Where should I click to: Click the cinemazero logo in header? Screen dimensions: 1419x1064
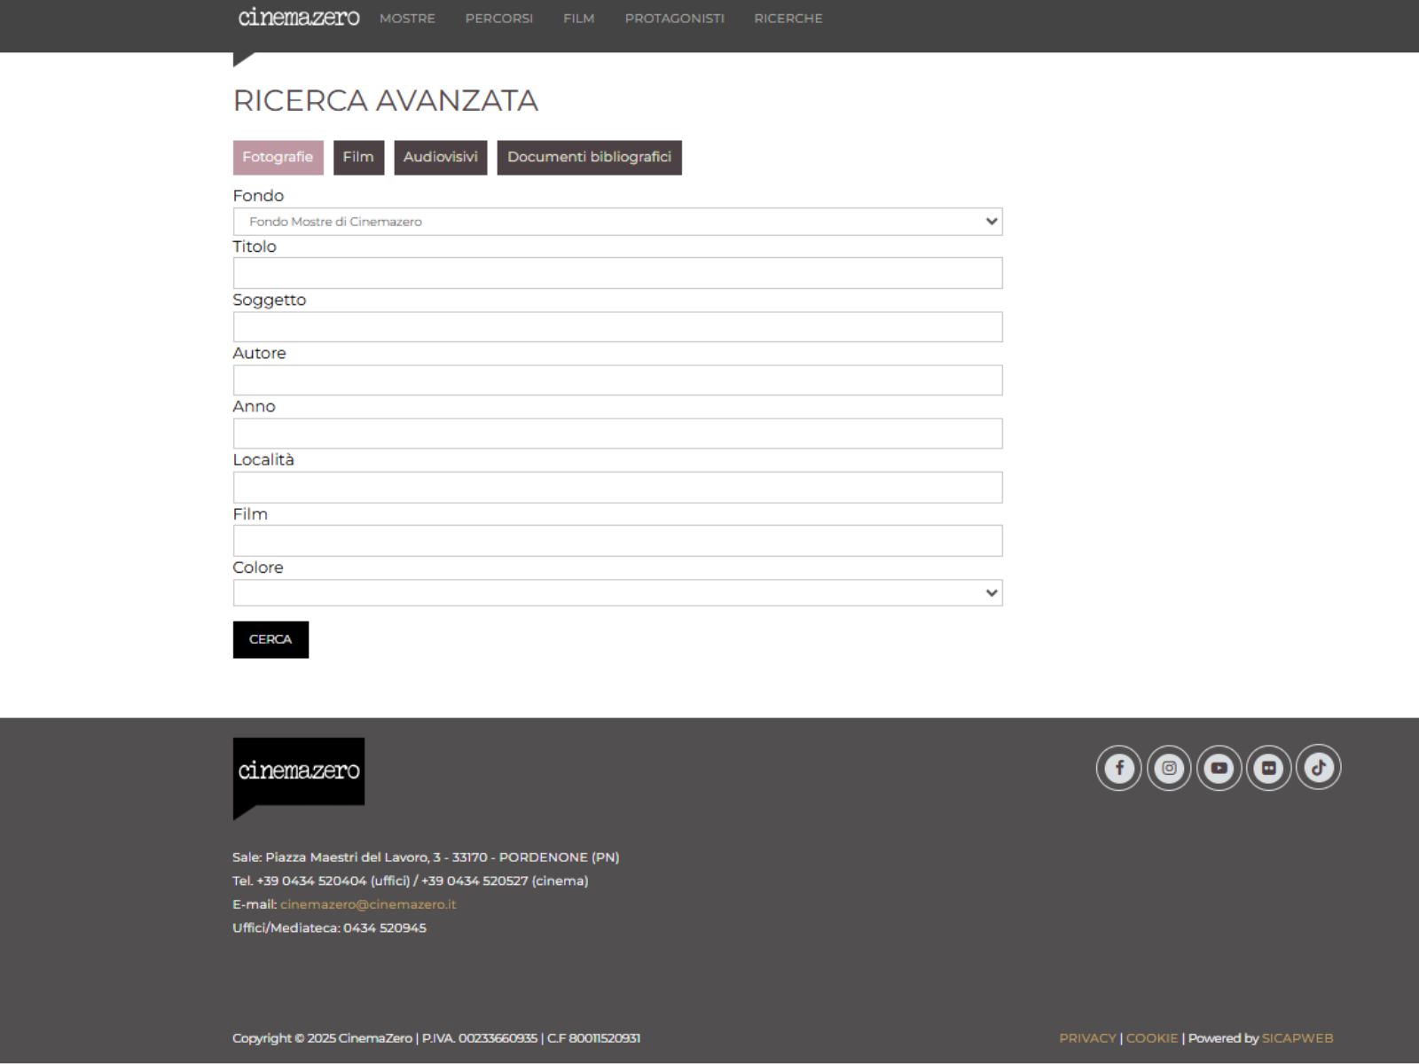tap(299, 18)
